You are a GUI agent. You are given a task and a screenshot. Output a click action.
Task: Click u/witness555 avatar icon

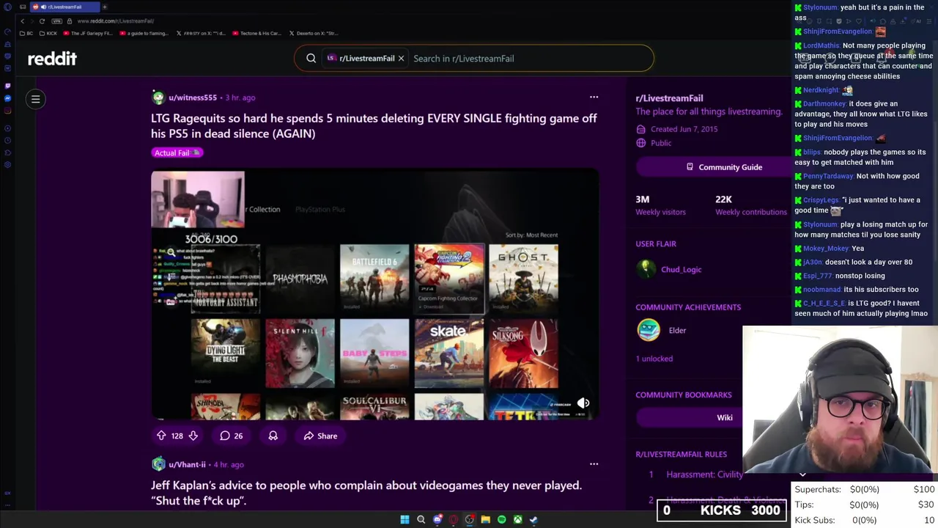tap(158, 97)
